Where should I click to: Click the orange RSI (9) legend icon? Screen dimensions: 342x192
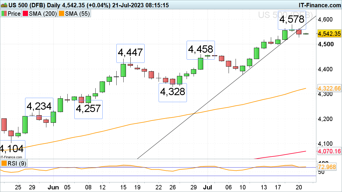[x=5, y=163]
